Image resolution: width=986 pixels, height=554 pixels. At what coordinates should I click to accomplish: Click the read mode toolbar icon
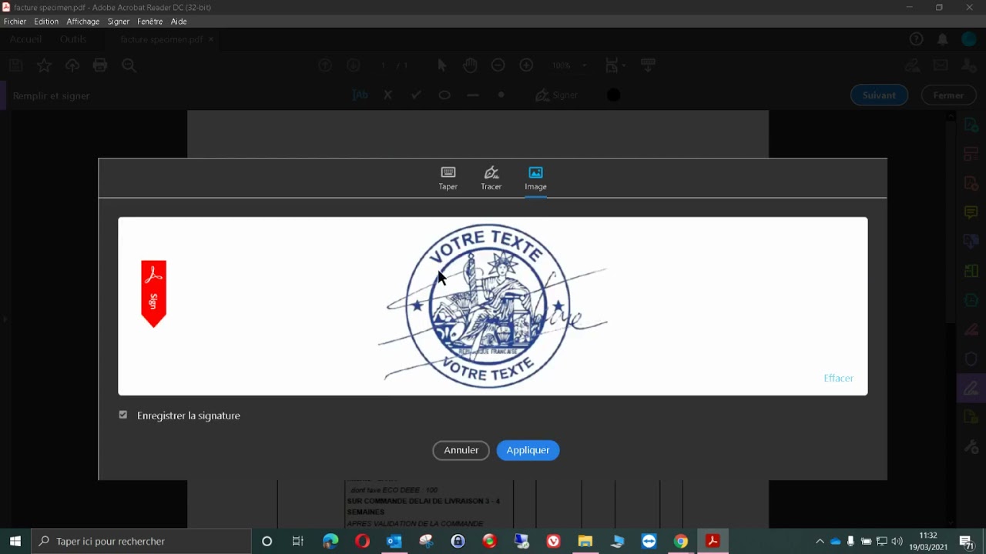click(x=648, y=65)
